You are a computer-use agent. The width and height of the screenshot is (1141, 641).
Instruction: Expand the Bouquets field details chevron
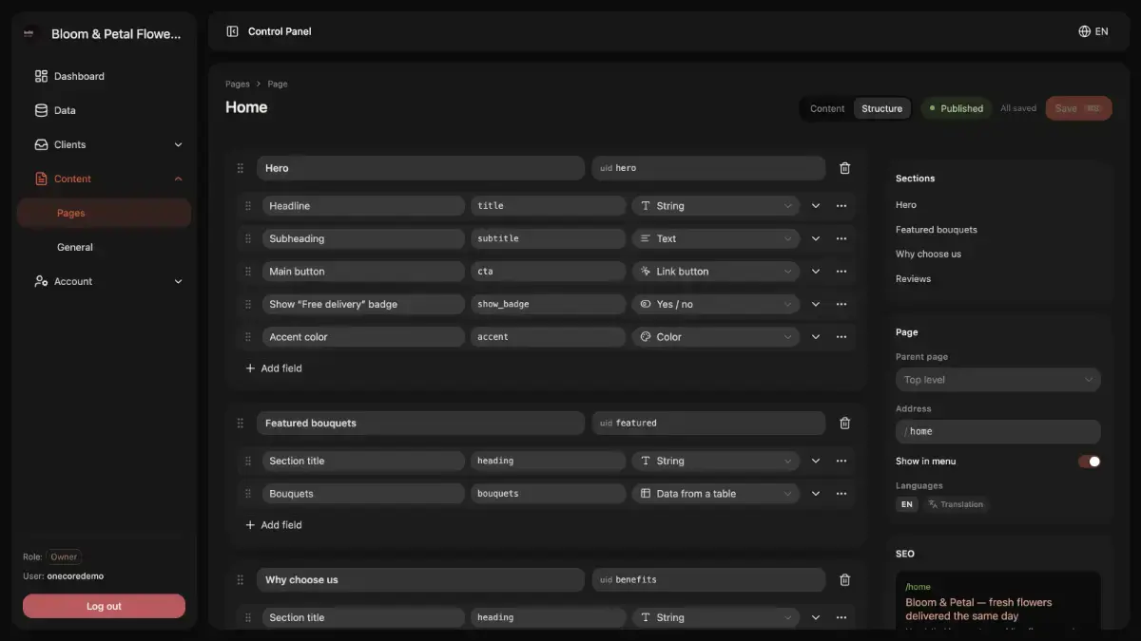click(816, 494)
